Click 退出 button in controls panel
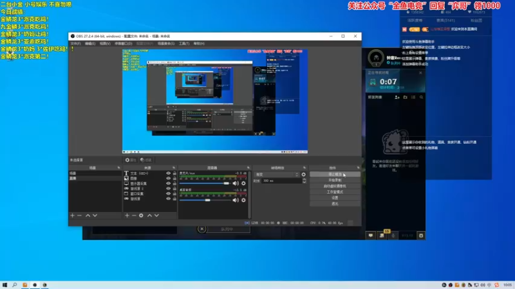Image resolution: width=515 pixels, height=289 pixels. pyautogui.click(x=335, y=204)
